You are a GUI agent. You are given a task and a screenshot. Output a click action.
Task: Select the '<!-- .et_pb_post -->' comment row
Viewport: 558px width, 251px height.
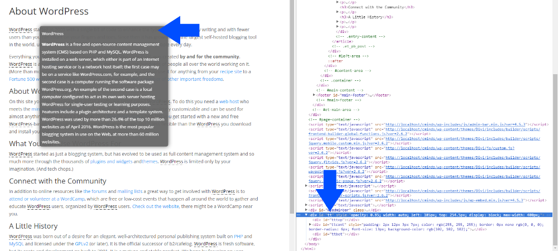pos(353,46)
